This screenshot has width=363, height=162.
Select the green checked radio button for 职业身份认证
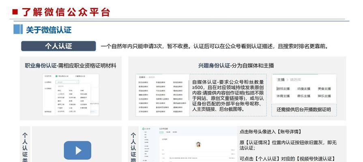click(x=56, y=76)
